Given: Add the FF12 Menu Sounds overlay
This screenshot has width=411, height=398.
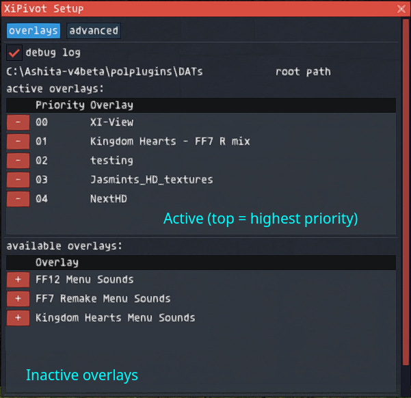Looking at the screenshot, I should pos(18,280).
